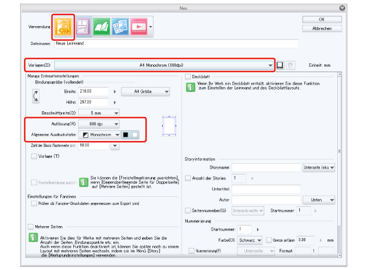Click the Grenze 0.30 value field
The height and width of the screenshot is (270, 378).
(305, 240)
